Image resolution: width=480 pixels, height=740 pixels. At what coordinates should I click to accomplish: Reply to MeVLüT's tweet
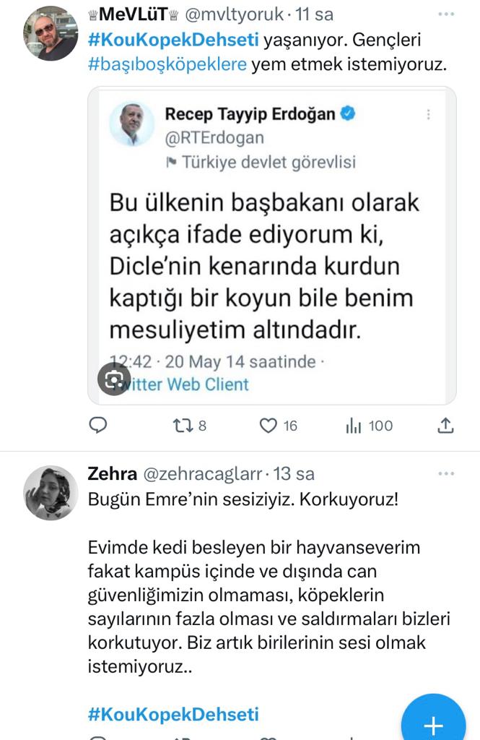[x=98, y=426]
